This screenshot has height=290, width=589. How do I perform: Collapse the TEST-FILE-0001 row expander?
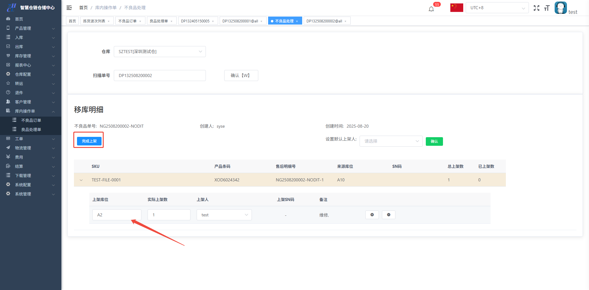click(81, 180)
